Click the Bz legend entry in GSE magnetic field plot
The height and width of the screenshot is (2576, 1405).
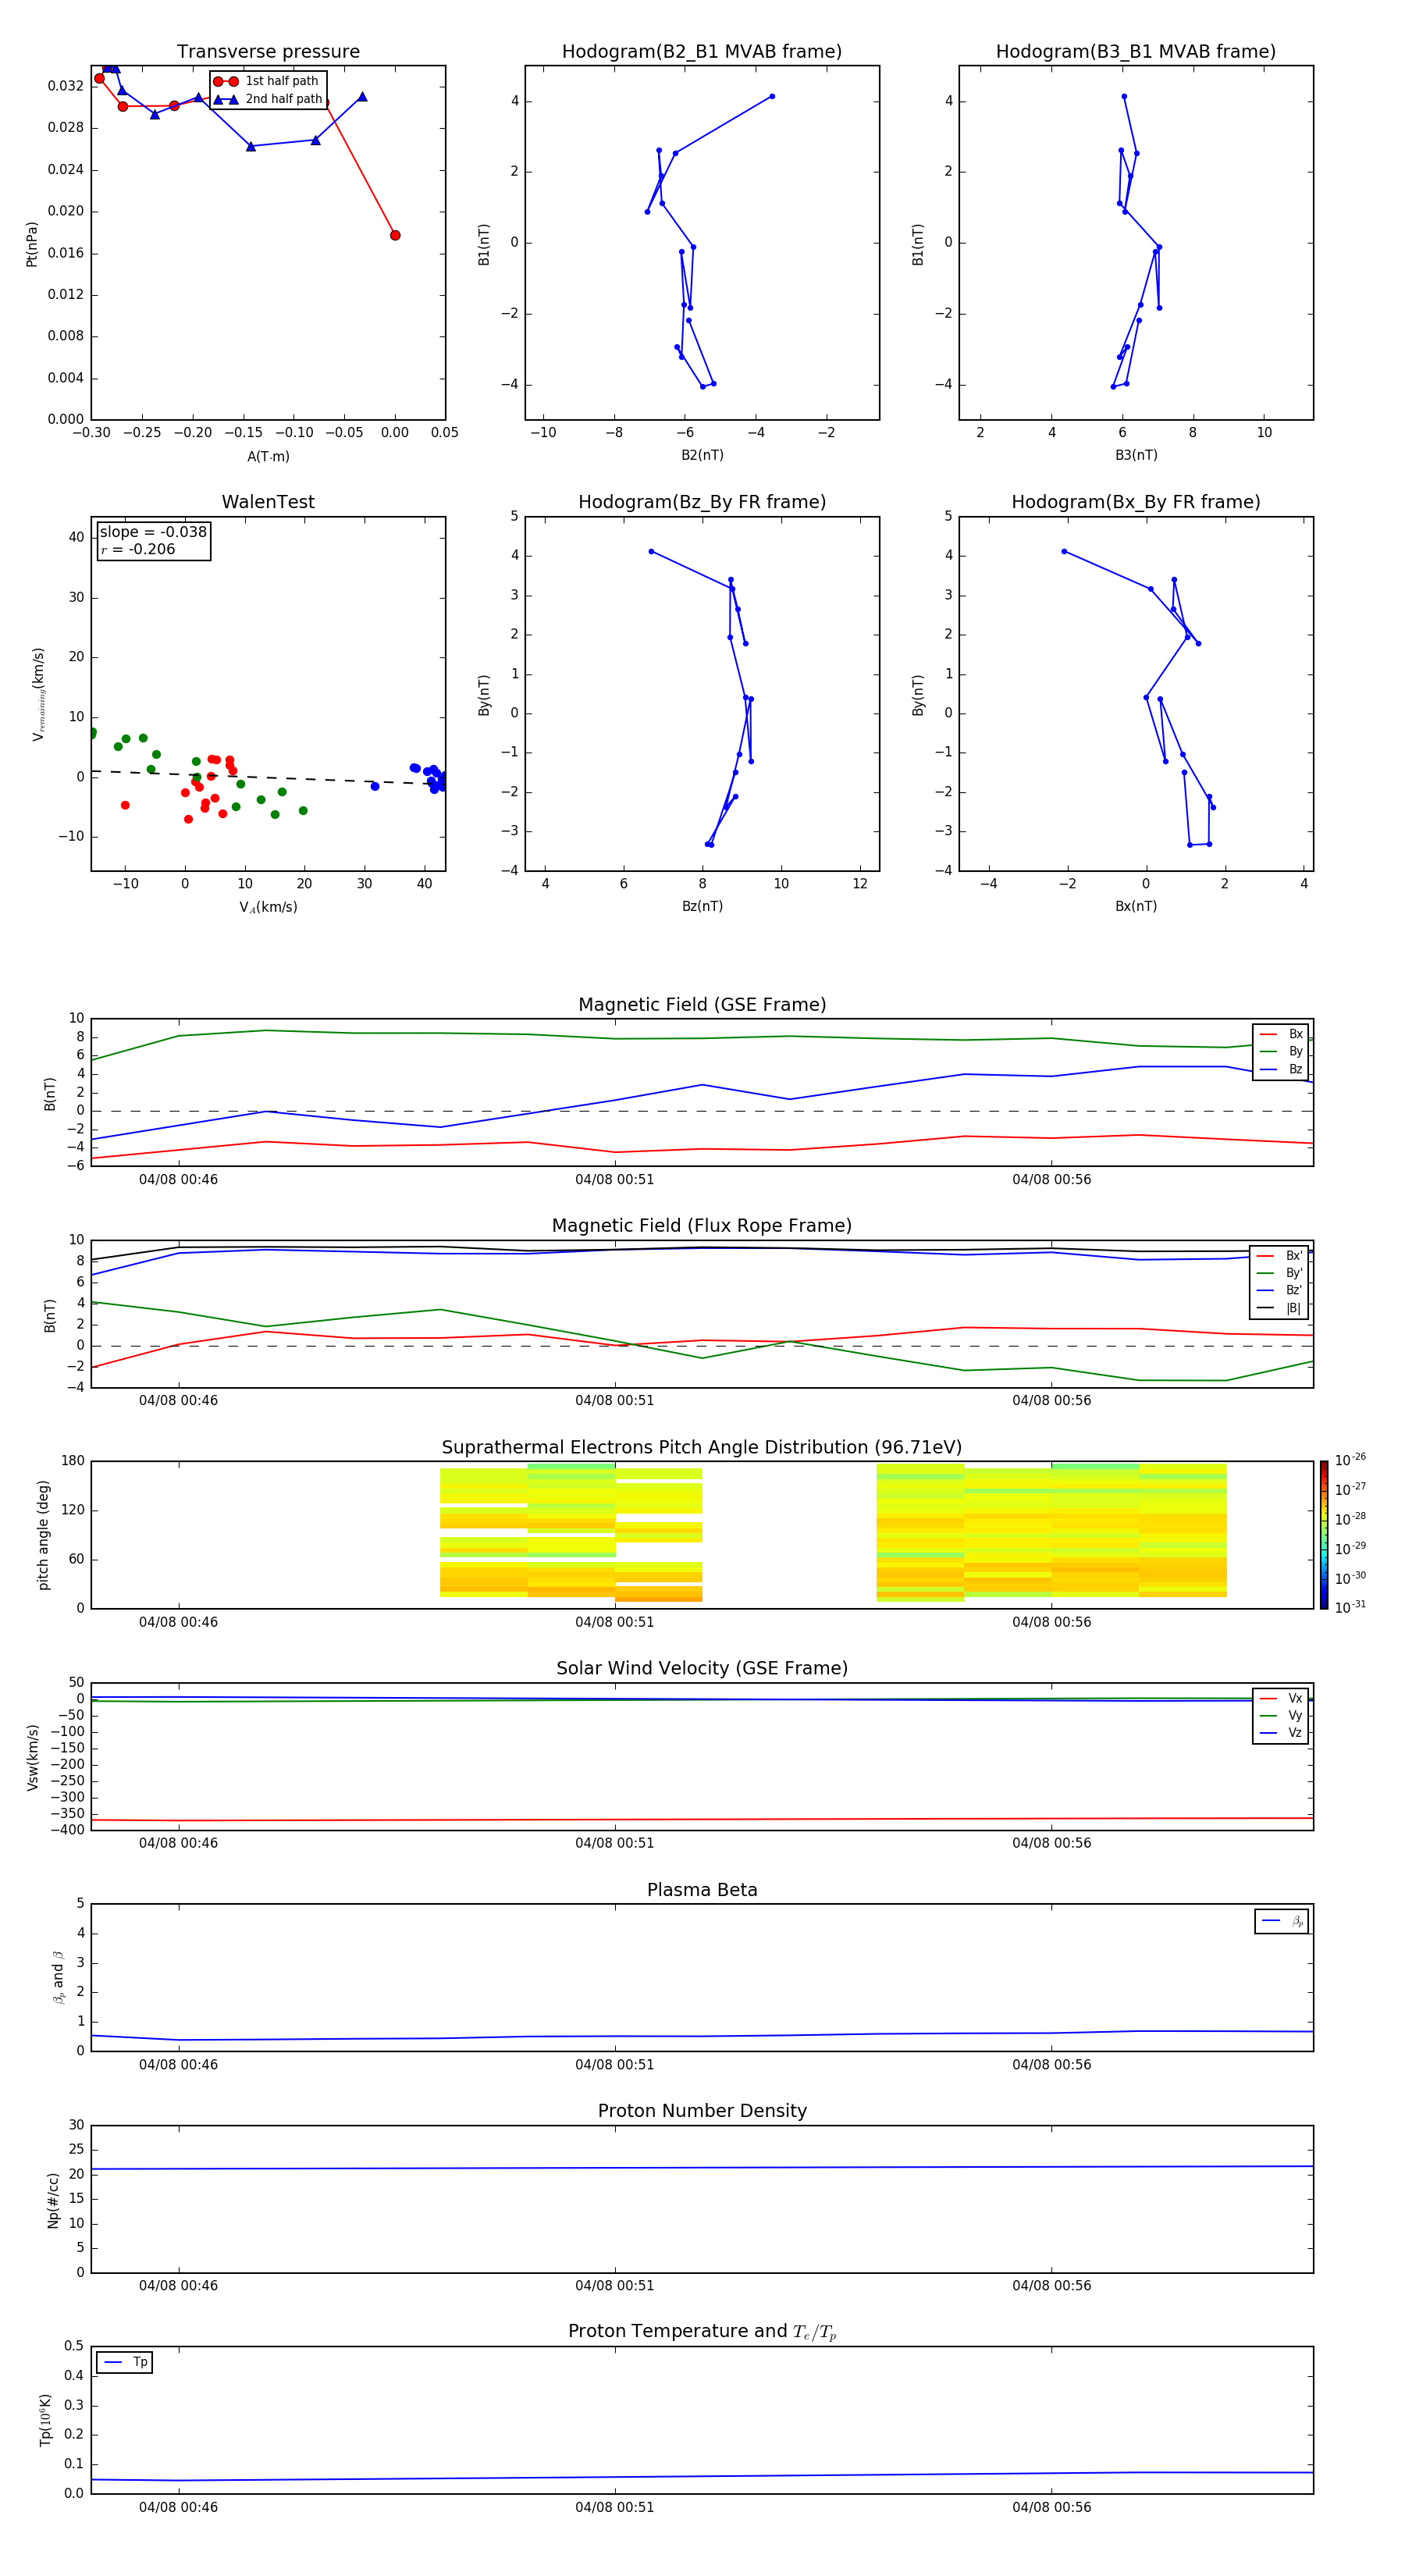(1281, 1070)
